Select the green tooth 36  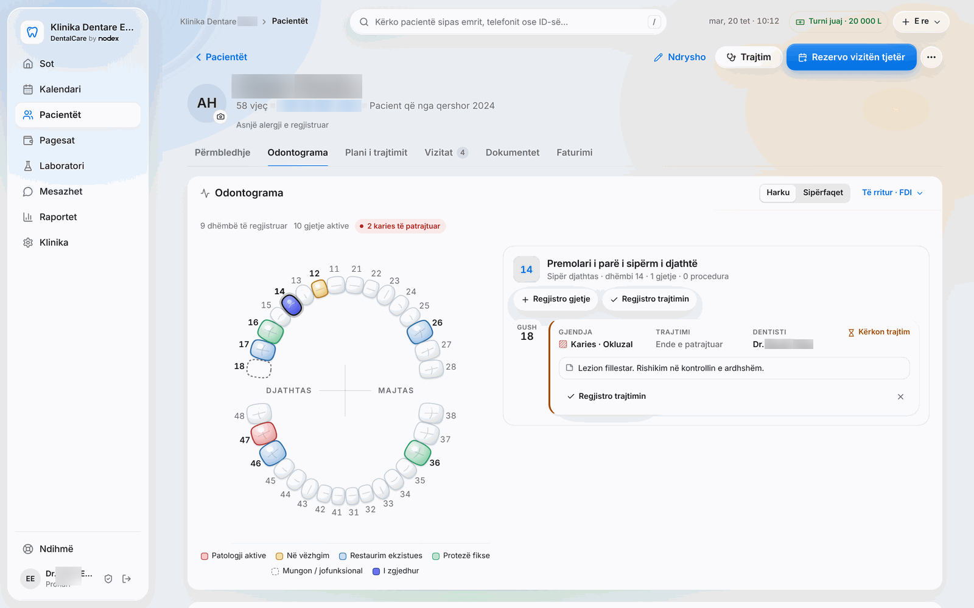point(418,452)
